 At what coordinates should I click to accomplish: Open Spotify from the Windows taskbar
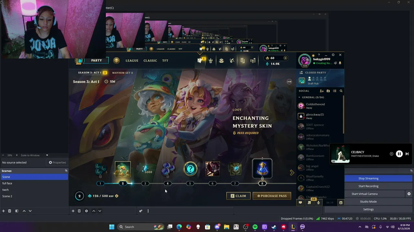pos(255,227)
